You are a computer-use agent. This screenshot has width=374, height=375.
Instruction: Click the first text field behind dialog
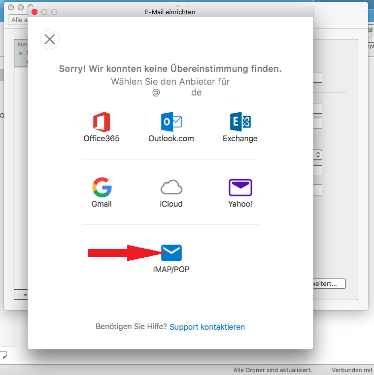(318, 77)
